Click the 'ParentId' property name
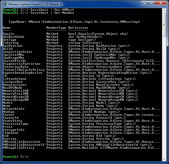The height and width of the screenshot is (164, 169). (x=10, y=118)
